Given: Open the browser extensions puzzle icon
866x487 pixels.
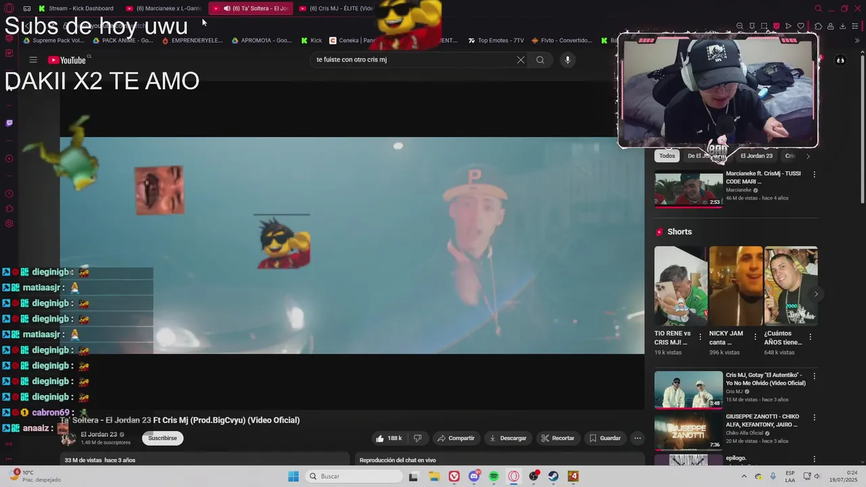Looking at the screenshot, I should click(x=818, y=26).
